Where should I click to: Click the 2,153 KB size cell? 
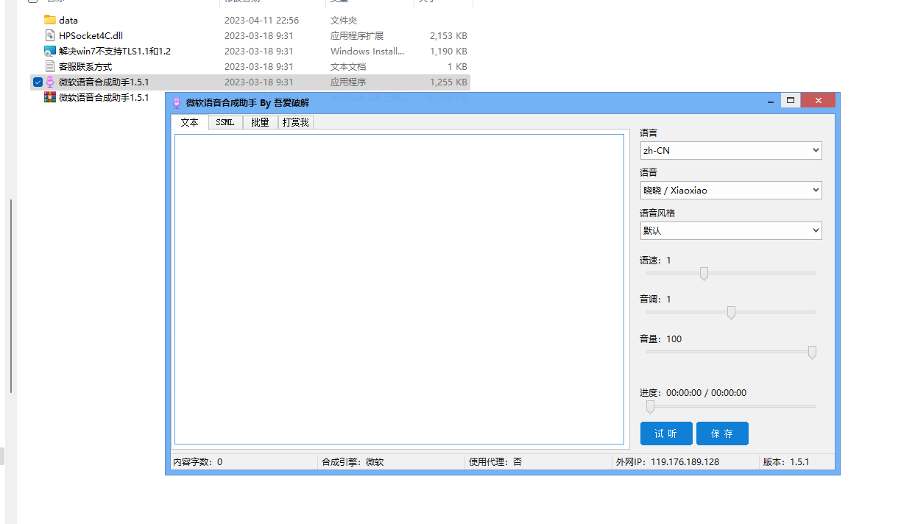(x=448, y=35)
